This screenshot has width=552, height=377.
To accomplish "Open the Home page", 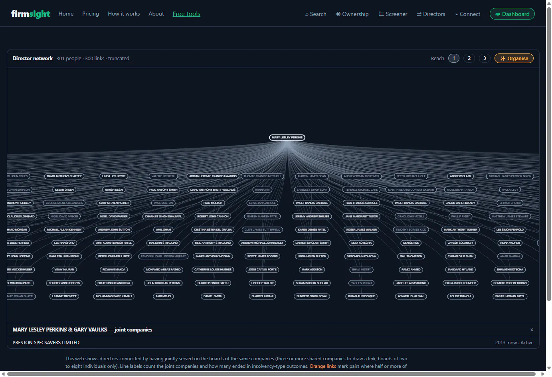I will point(66,14).
